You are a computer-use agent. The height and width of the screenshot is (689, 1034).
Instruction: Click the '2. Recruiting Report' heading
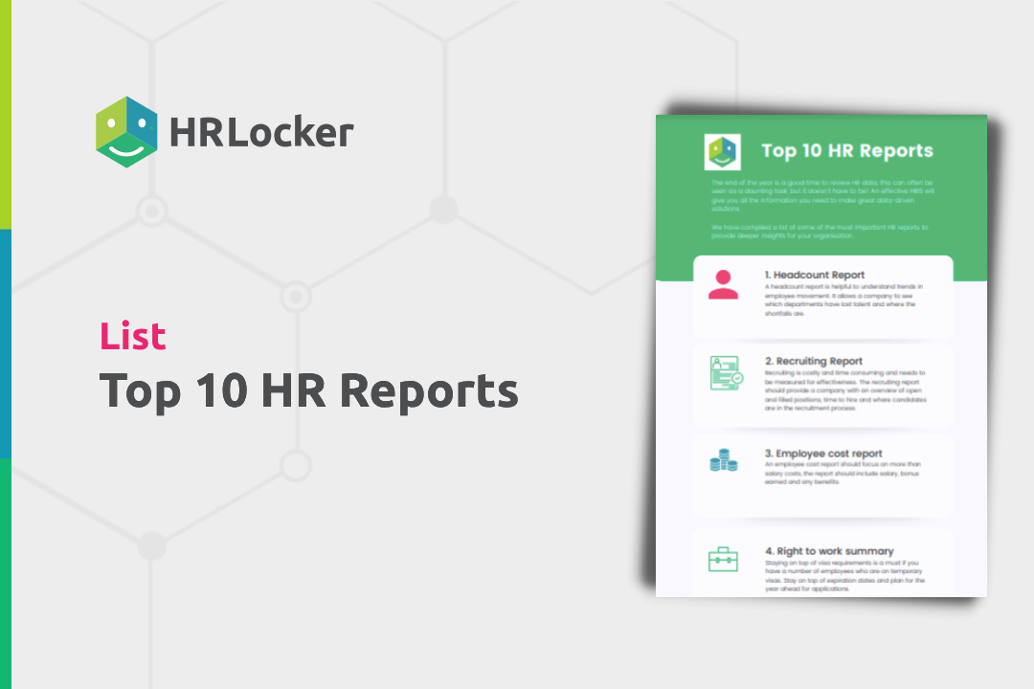(814, 361)
